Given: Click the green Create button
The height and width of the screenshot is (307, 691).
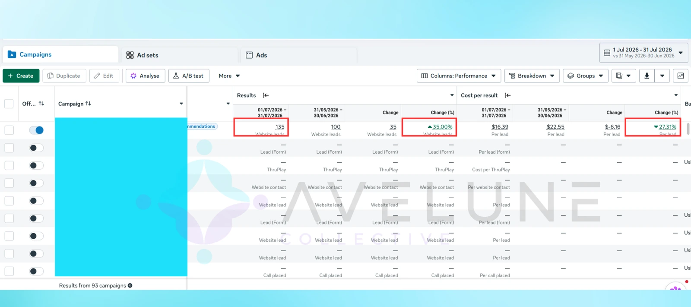Looking at the screenshot, I should (21, 76).
